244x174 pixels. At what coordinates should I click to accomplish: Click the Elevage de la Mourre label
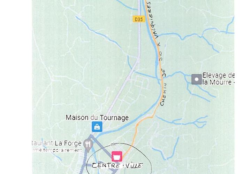[218, 79]
